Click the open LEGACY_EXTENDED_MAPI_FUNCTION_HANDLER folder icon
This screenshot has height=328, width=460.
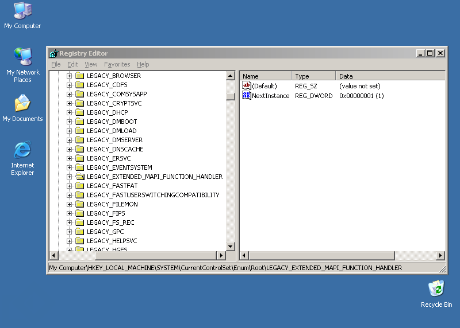80,177
